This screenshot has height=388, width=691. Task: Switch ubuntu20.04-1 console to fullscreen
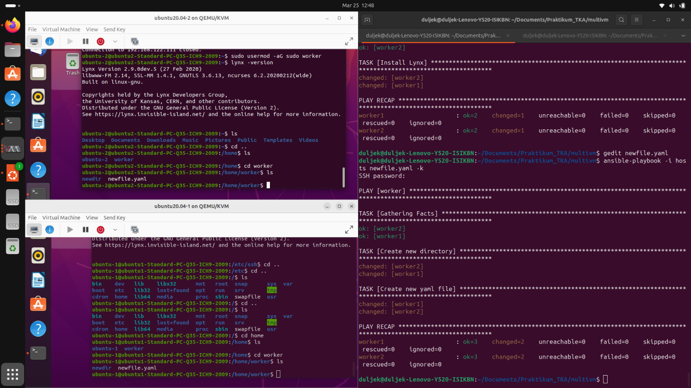(x=349, y=230)
